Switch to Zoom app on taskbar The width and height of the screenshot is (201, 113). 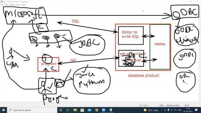tap(104, 110)
